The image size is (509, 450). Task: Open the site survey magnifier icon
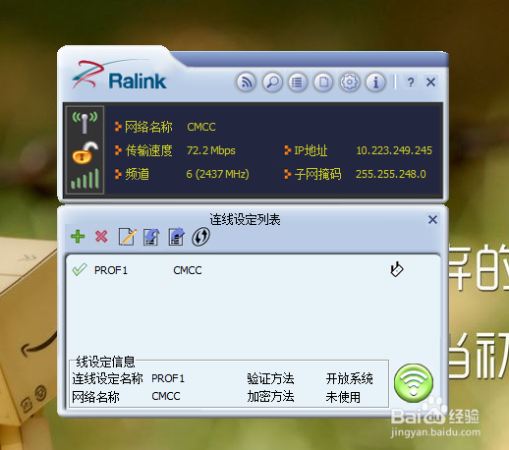(272, 82)
